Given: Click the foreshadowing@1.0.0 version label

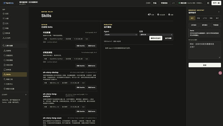Looking at the screenshot, I should tap(89, 52).
